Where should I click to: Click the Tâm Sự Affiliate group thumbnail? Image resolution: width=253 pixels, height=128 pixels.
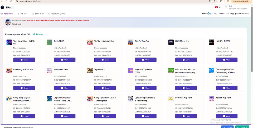tap(9, 42)
